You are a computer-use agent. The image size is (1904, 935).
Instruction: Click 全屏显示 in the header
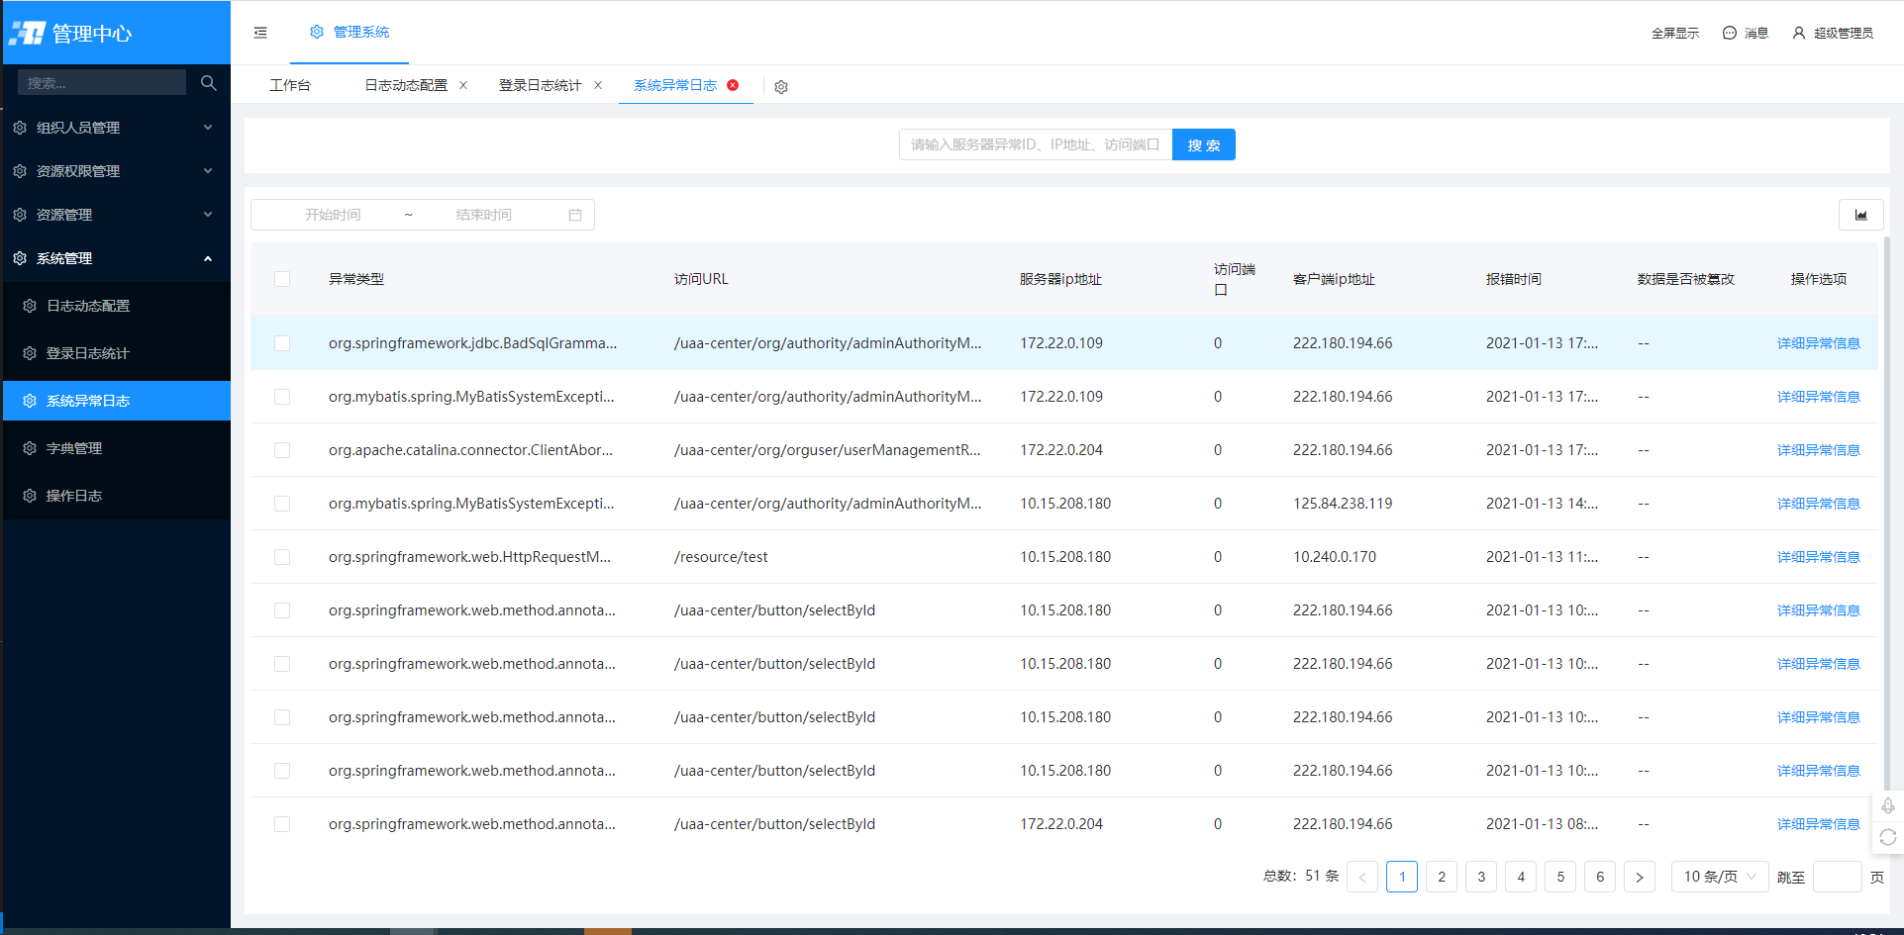click(1675, 33)
